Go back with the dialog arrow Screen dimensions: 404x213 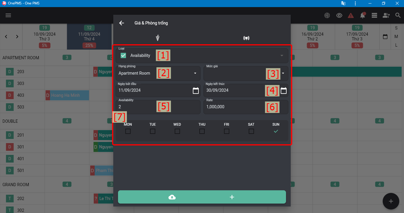(x=122, y=23)
